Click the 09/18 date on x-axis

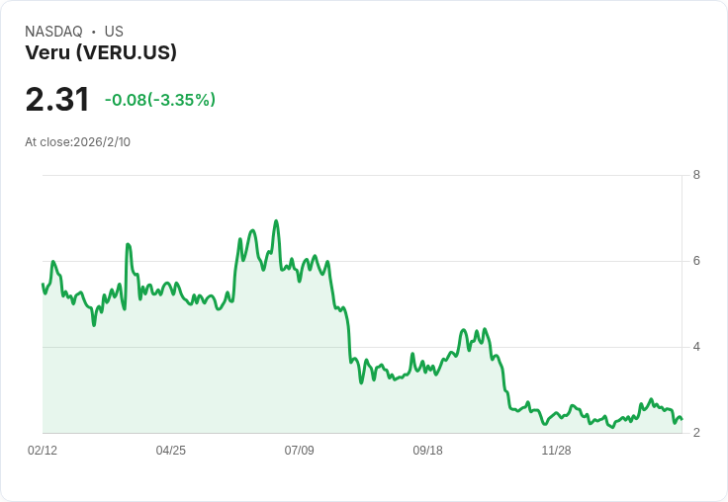[427, 451]
